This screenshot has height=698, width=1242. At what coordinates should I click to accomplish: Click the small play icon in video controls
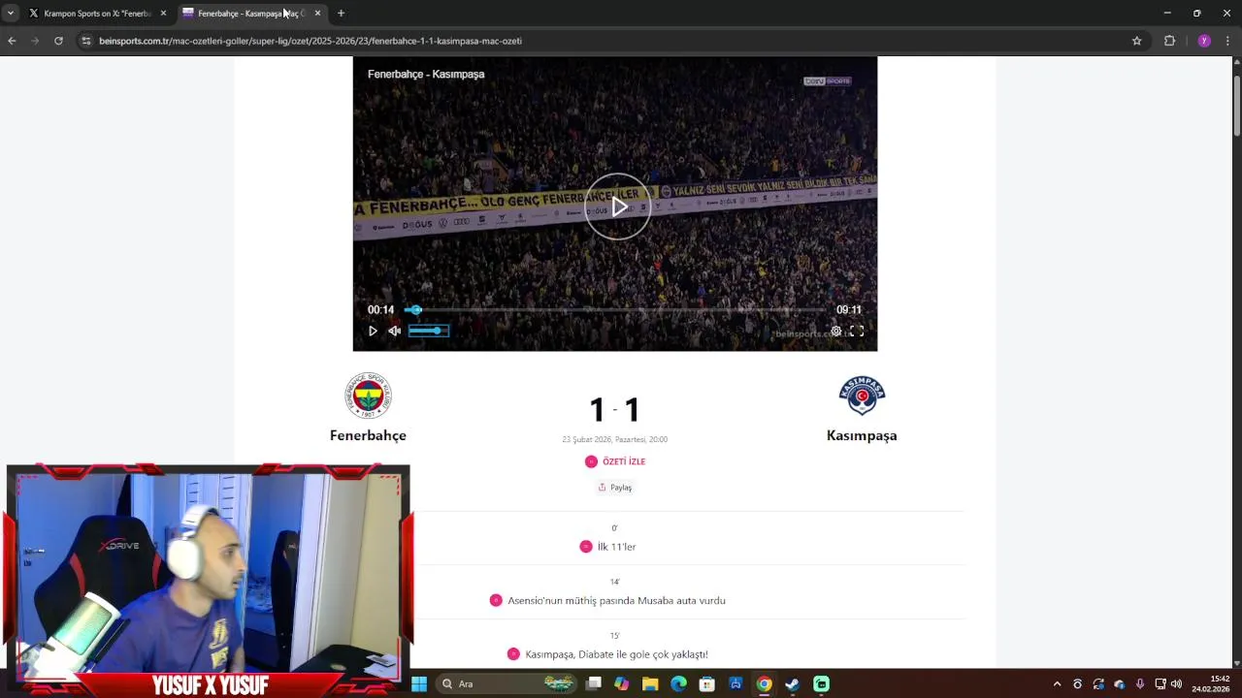click(373, 332)
